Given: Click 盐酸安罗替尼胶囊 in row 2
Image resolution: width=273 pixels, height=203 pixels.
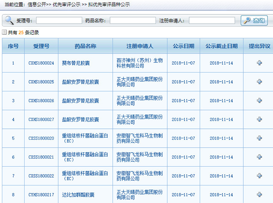Looking at the screenshot, I should point(80,82).
